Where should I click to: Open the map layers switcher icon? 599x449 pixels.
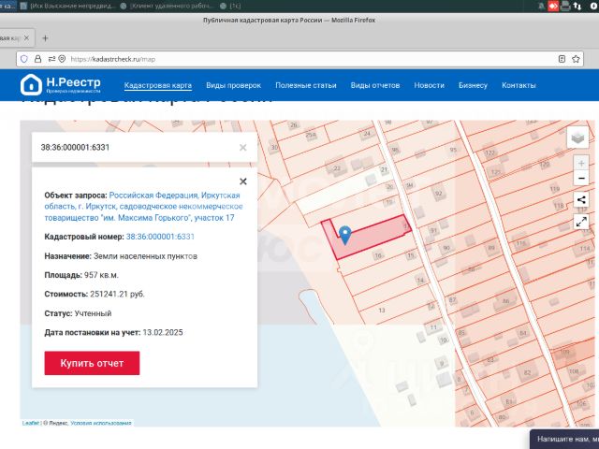(577, 138)
